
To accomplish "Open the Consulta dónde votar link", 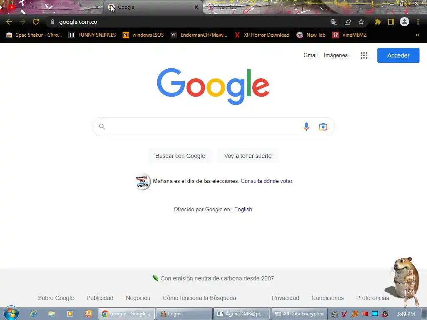I will click(267, 181).
